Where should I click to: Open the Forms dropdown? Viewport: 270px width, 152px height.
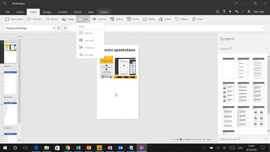pos(133,19)
